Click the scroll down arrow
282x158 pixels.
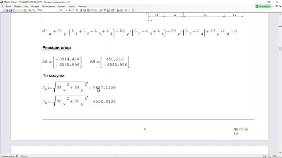pyautogui.click(x=280, y=153)
